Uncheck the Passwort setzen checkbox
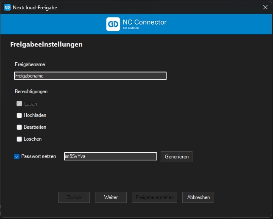 tap(17, 156)
